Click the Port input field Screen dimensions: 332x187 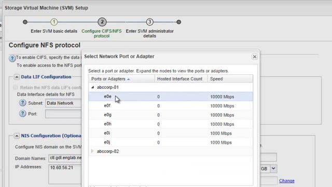coord(63,114)
